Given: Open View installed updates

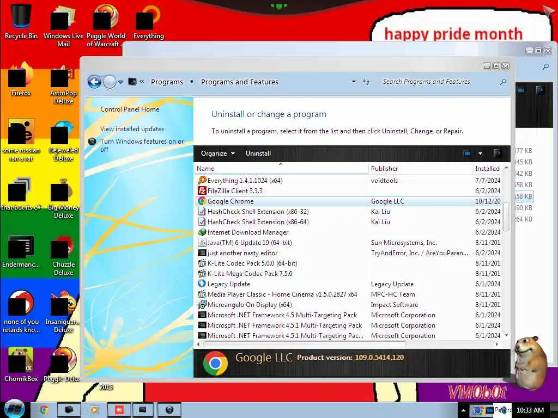Looking at the screenshot, I should tap(132, 129).
